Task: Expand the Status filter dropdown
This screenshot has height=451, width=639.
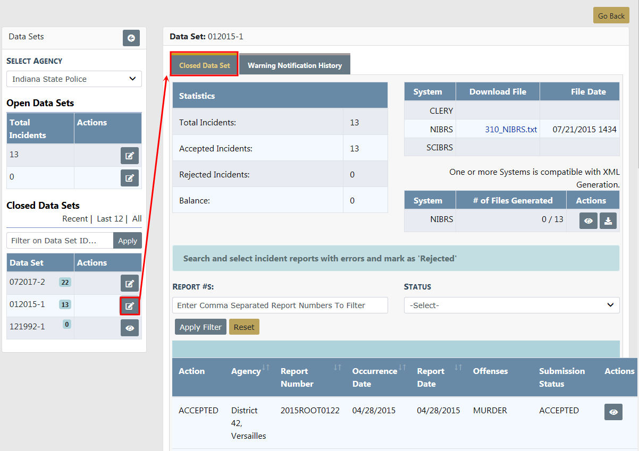Action: [511, 305]
